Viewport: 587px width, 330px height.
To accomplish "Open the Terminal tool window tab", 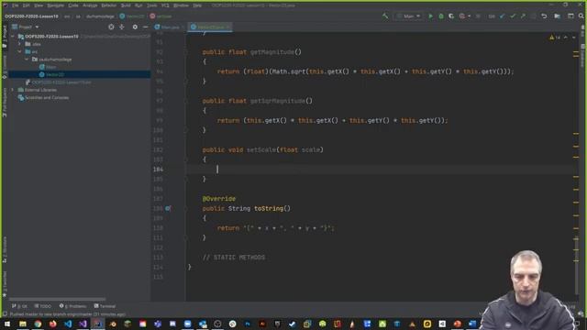I will tap(105, 306).
